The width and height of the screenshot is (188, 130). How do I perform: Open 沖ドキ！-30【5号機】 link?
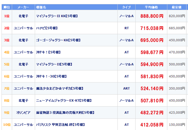click(x=51, y=76)
